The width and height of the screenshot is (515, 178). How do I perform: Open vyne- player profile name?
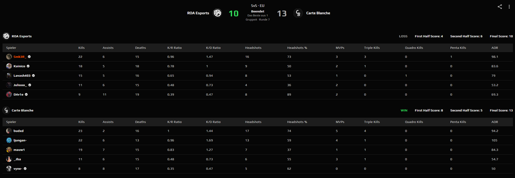click(18, 169)
